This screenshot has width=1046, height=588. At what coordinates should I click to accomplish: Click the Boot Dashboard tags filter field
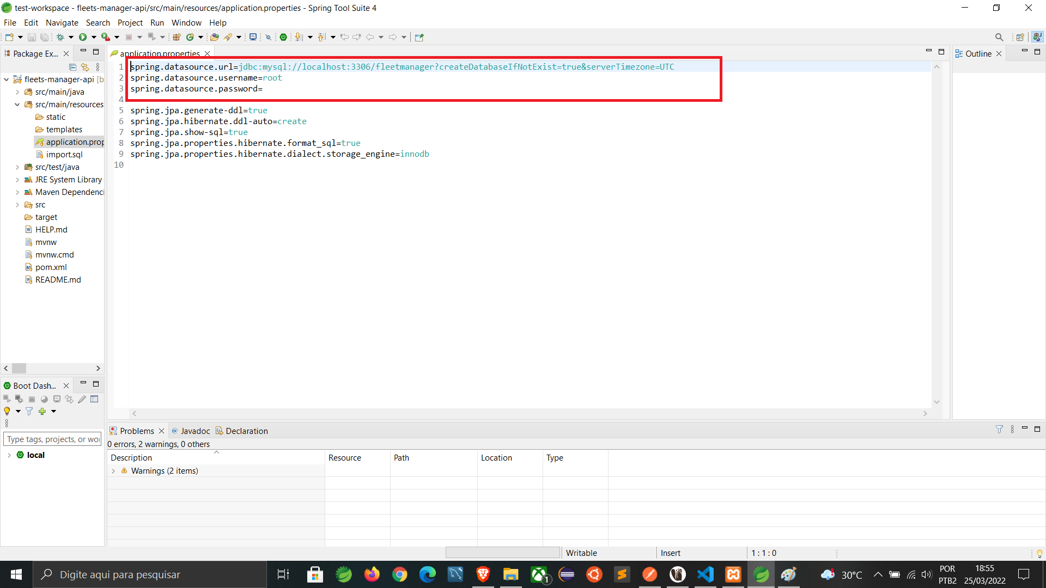[52, 439]
